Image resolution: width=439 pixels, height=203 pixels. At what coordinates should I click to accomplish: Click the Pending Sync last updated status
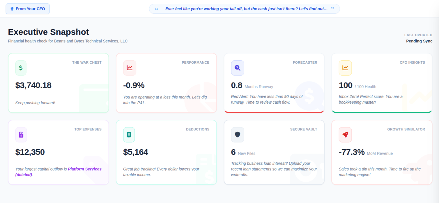419,41
